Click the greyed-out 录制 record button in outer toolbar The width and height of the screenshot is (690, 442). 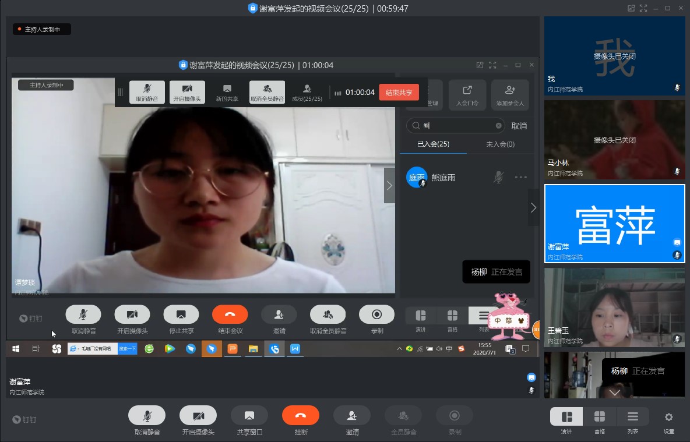[x=455, y=416]
